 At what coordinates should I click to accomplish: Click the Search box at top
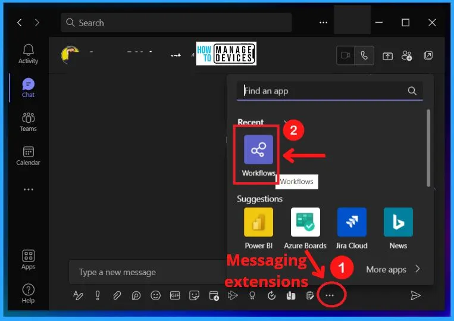[176, 23]
